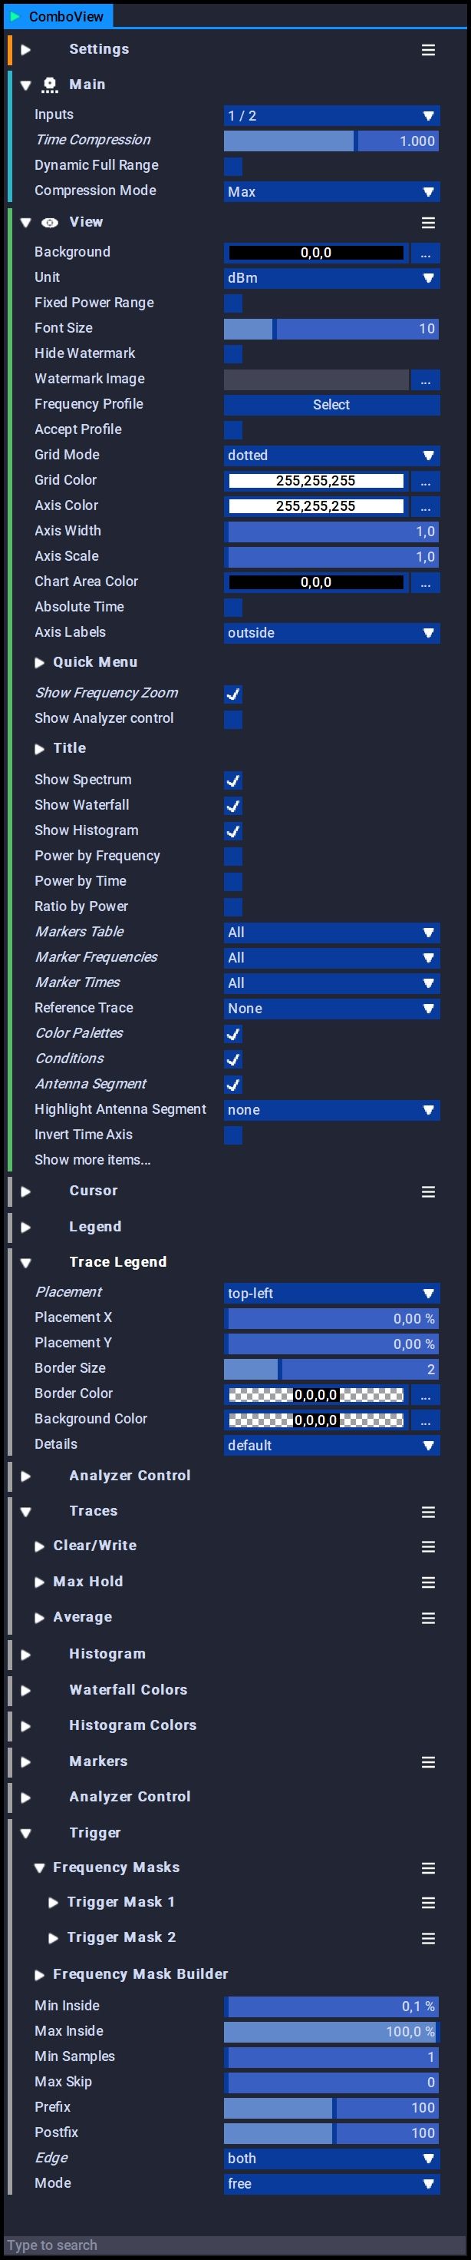The width and height of the screenshot is (471, 2260).
Task: Click the Type to search field
Action: [235, 2245]
